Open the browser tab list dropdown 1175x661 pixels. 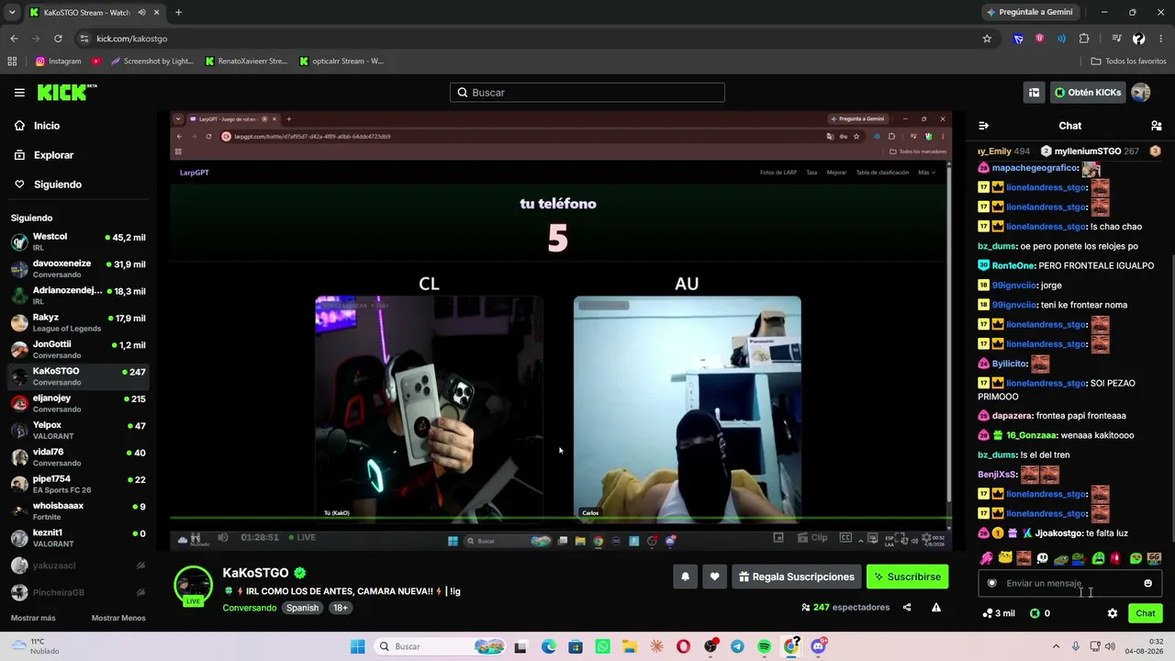[x=12, y=13]
